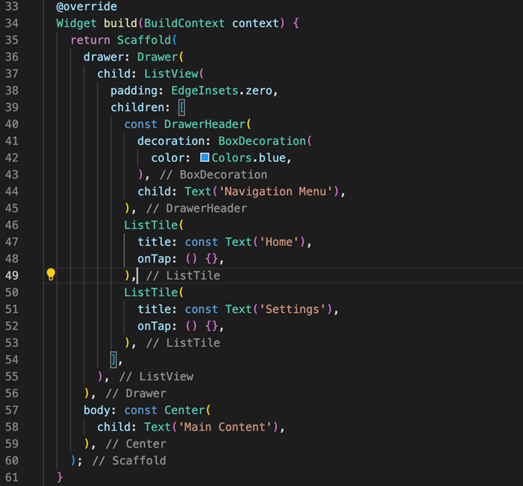Click 'Drawer' constructor on line 36
The image size is (523, 486).
pos(157,57)
